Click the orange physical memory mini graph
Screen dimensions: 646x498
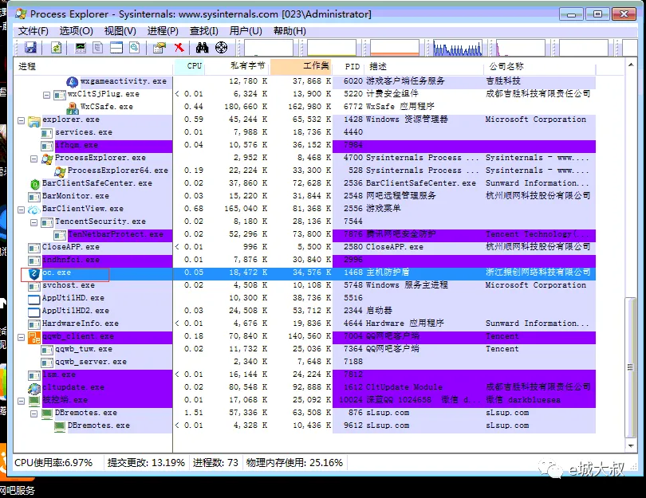coord(395,48)
